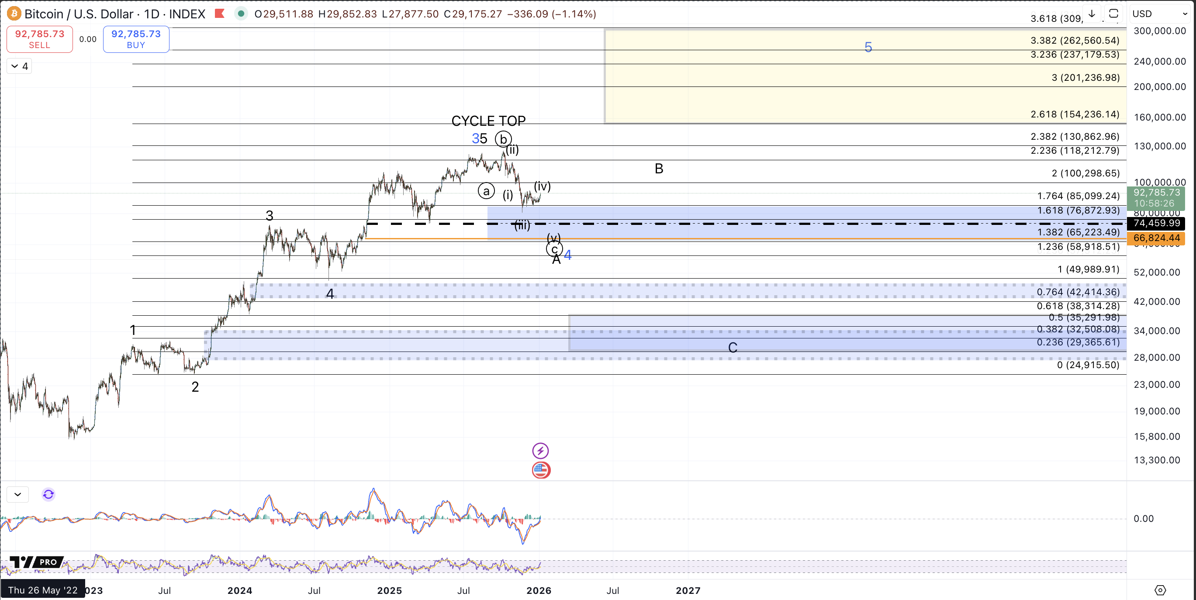
Task: Open chart settings hexagon gear icon
Action: (x=1160, y=590)
